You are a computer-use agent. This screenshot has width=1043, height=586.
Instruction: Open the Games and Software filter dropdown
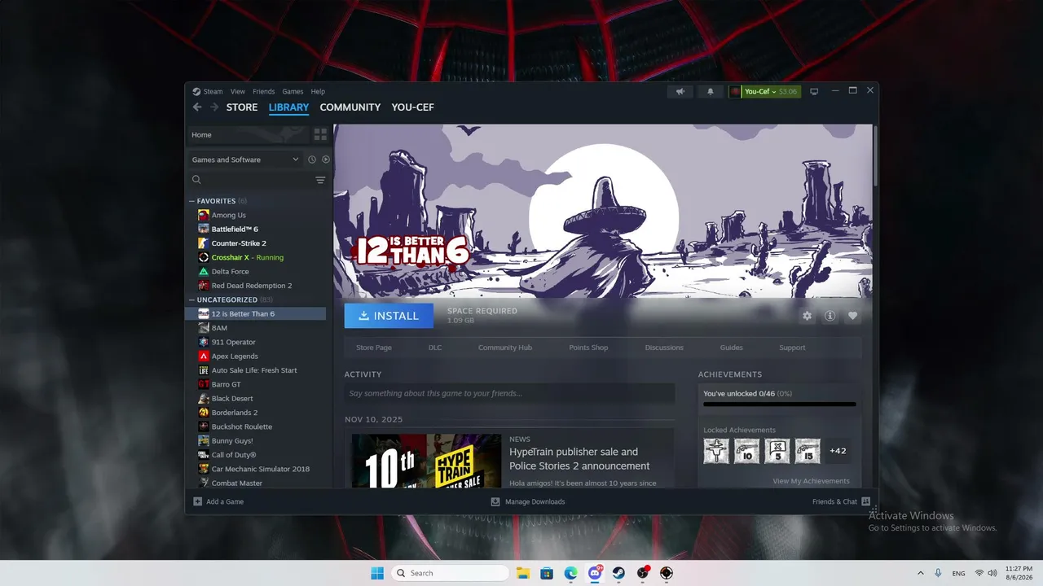click(245, 160)
